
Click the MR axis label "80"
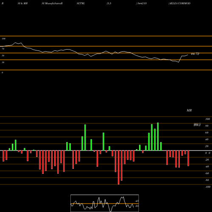[x=207, y=126]
